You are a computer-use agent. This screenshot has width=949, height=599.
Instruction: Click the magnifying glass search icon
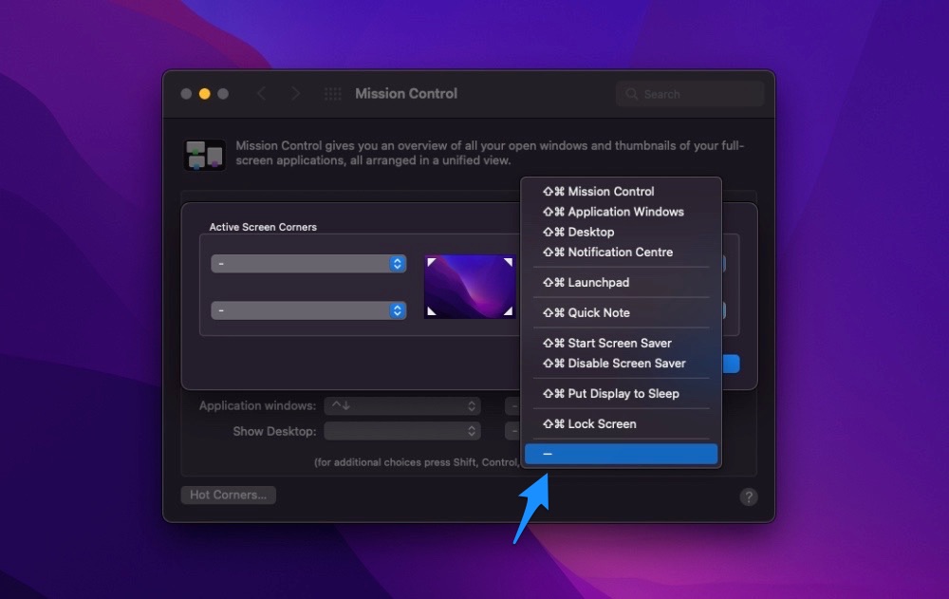[632, 94]
